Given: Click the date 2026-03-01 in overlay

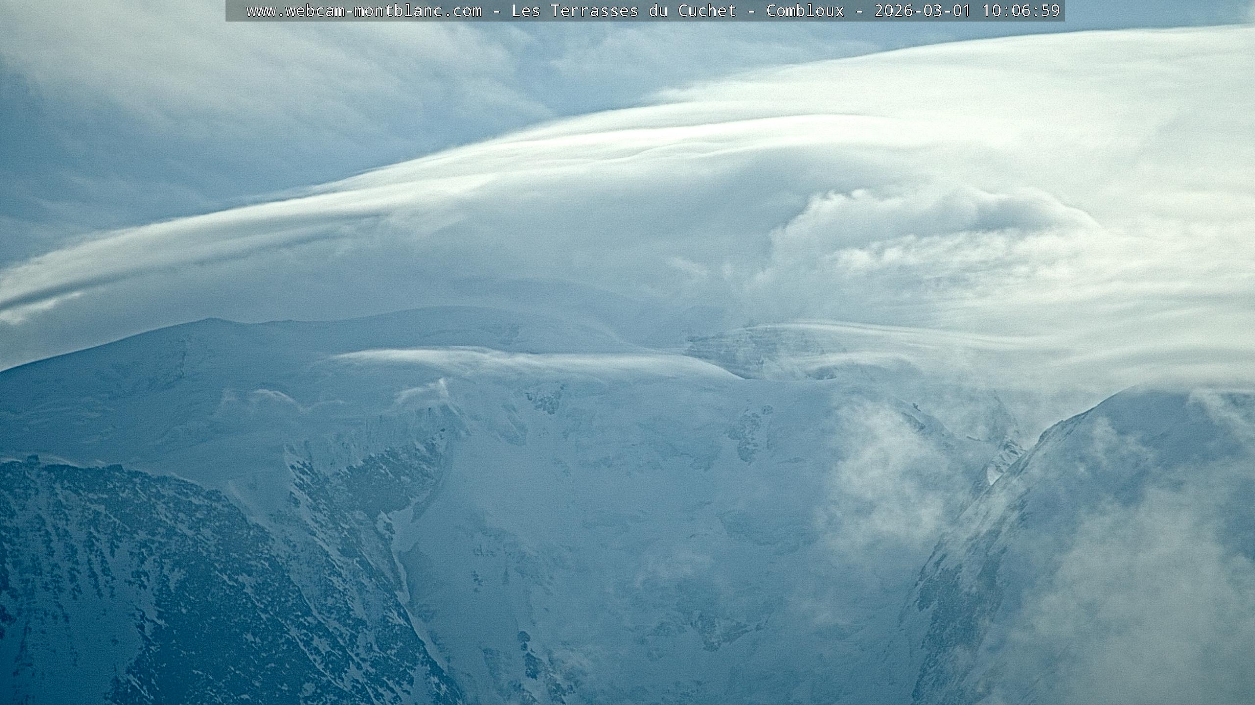Looking at the screenshot, I should pyautogui.click(x=923, y=11).
